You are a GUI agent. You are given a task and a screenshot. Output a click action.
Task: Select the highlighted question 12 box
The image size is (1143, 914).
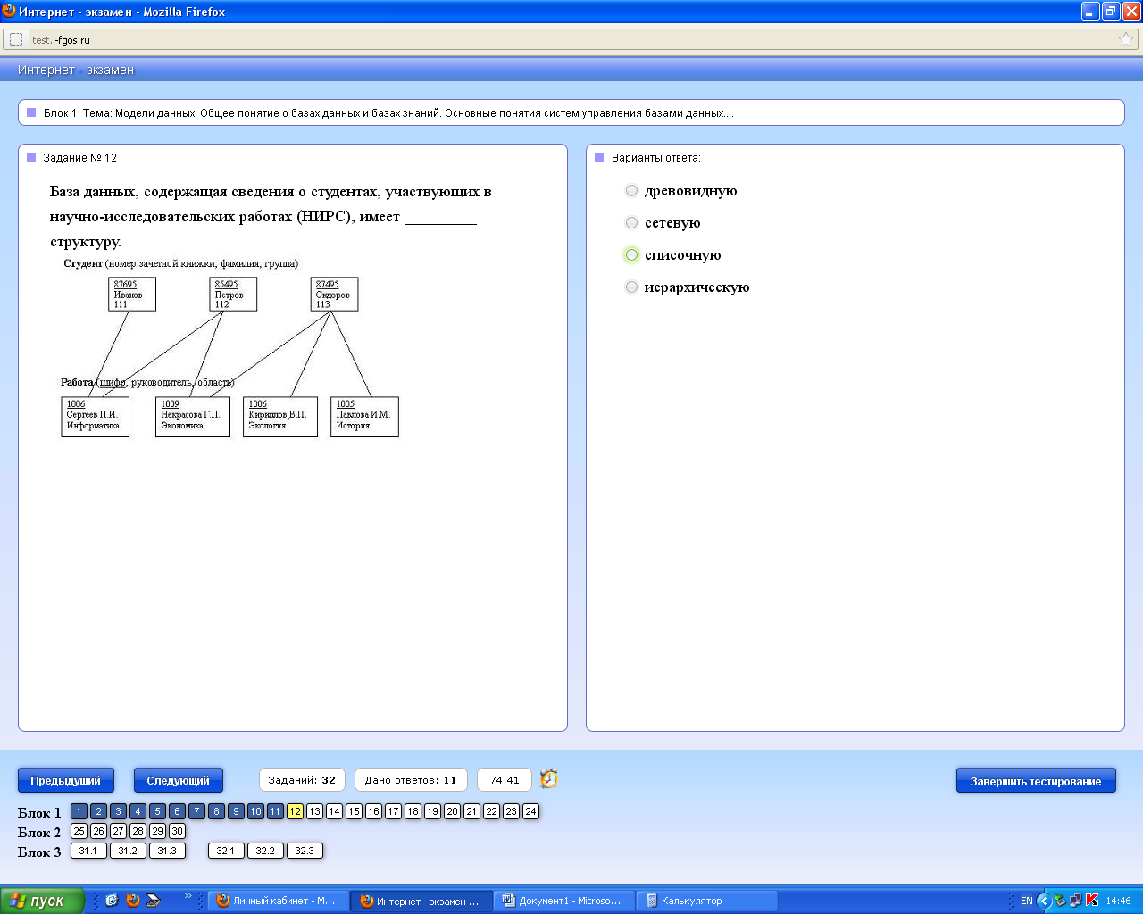click(295, 811)
